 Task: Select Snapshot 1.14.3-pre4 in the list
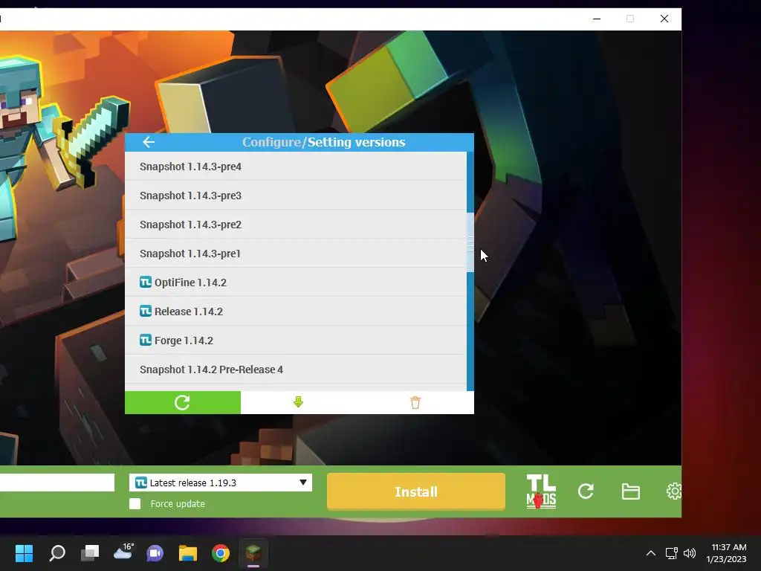click(x=296, y=166)
